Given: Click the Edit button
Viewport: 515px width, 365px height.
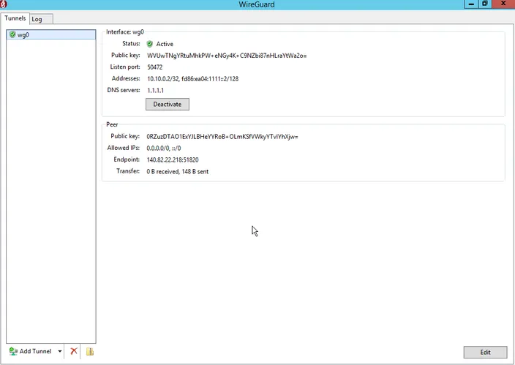Looking at the screenshot, I should (485, 352).
